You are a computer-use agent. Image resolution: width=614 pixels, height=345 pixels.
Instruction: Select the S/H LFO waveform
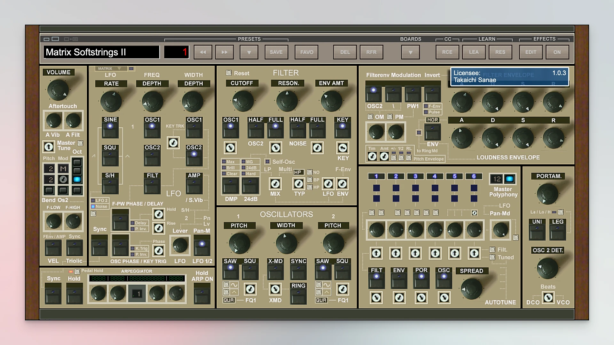[x=110, y=183]
